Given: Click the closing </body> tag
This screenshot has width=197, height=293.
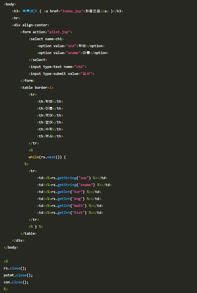Looking at the screenshot, I should click(11, 247).
